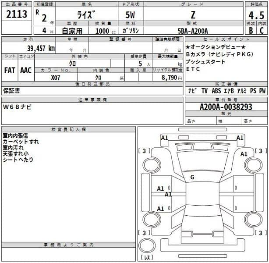Click the displacement value 1000 cc
Viewport: 269px width, 263px height.
coord(105,31)
